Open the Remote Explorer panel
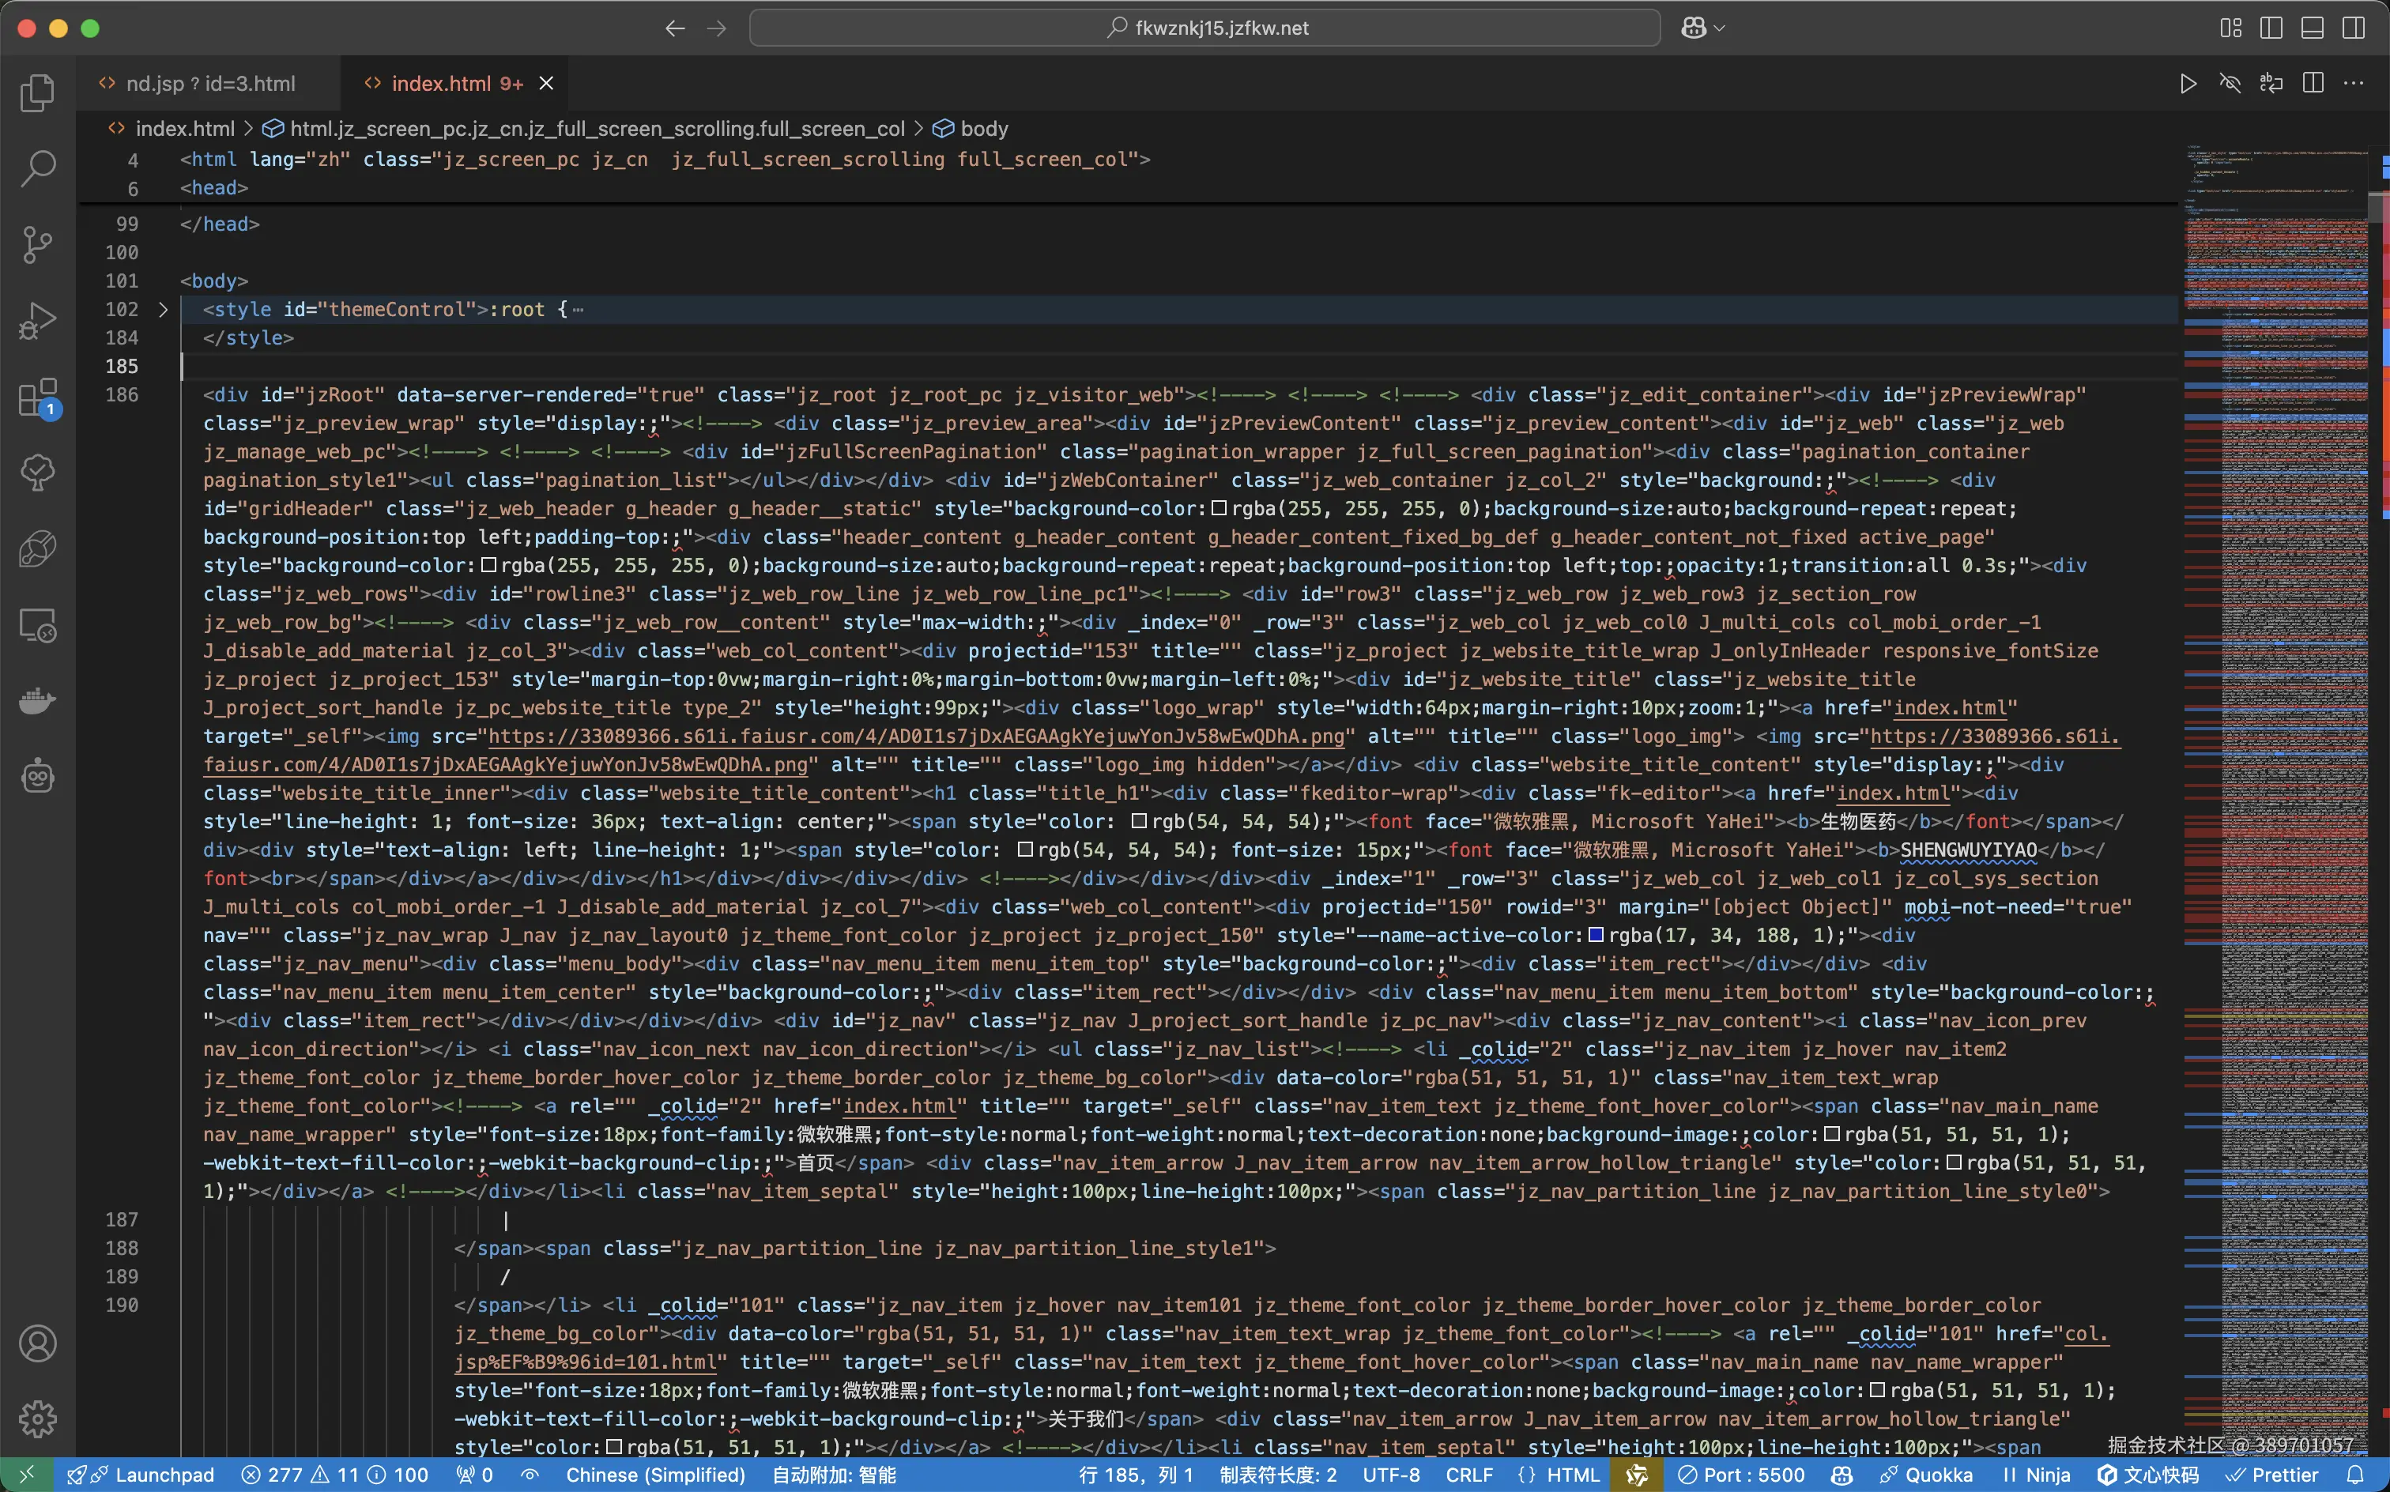The width and height of the screenshot is (2390, 1492). click(37, 624)
